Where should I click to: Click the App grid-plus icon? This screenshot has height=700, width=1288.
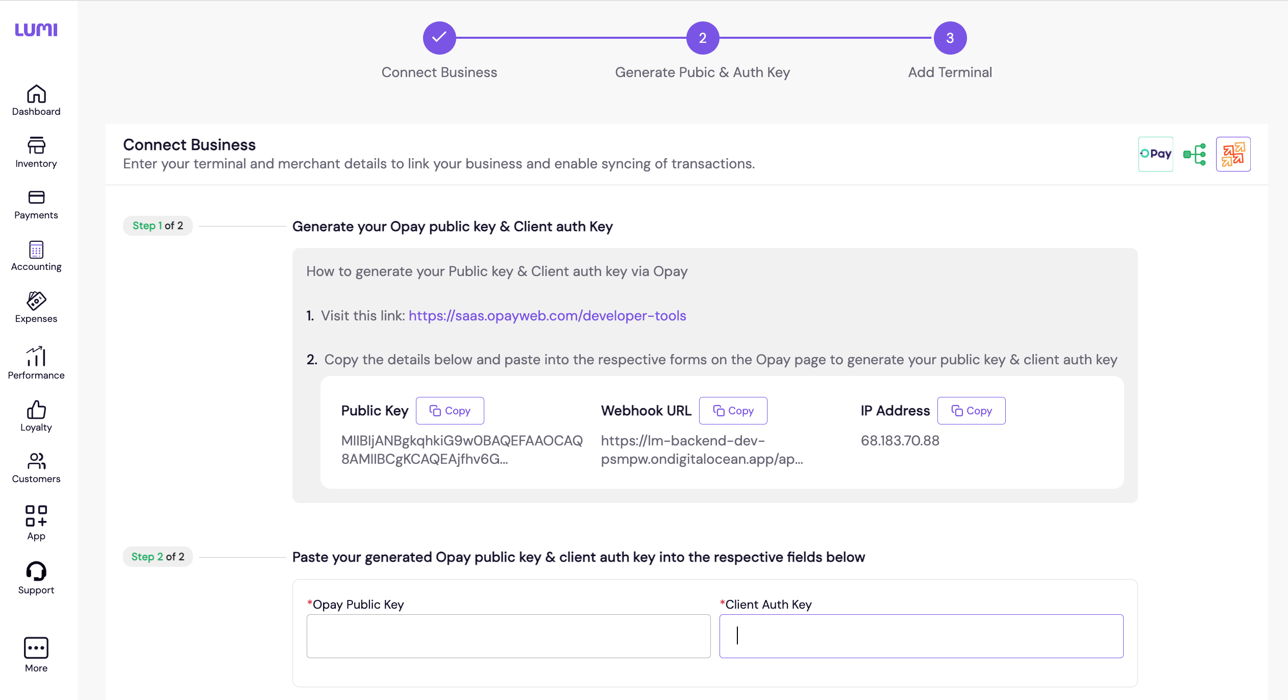(36, 522)
